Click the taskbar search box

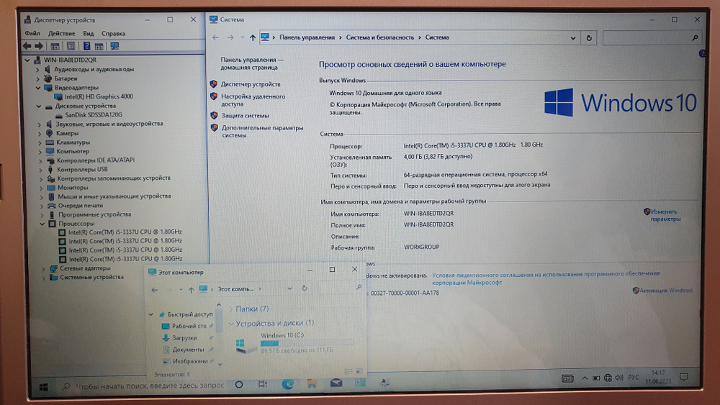point(144,386)
